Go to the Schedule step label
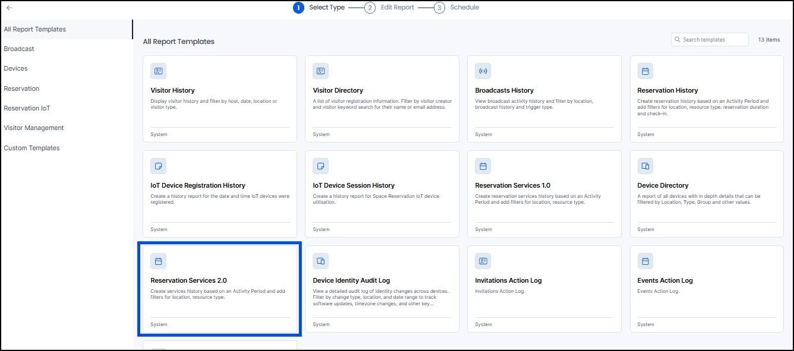The height and width of the screenshot is (351, 794). (x=465, y=8)
